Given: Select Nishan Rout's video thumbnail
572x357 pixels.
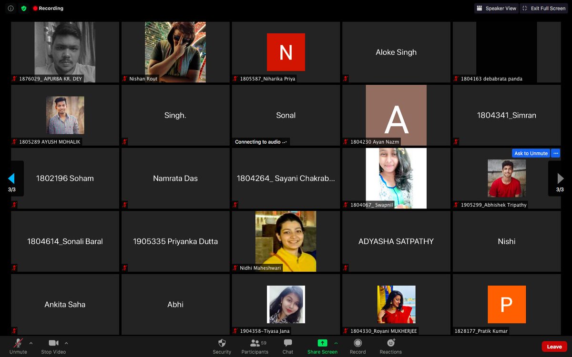Looking at the screenshot, I should (x=175, y=52).
